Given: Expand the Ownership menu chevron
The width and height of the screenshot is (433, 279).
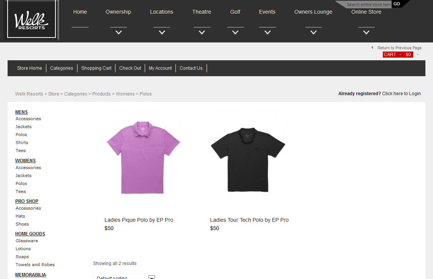Looking at the screenshot, I should (119, 33).
